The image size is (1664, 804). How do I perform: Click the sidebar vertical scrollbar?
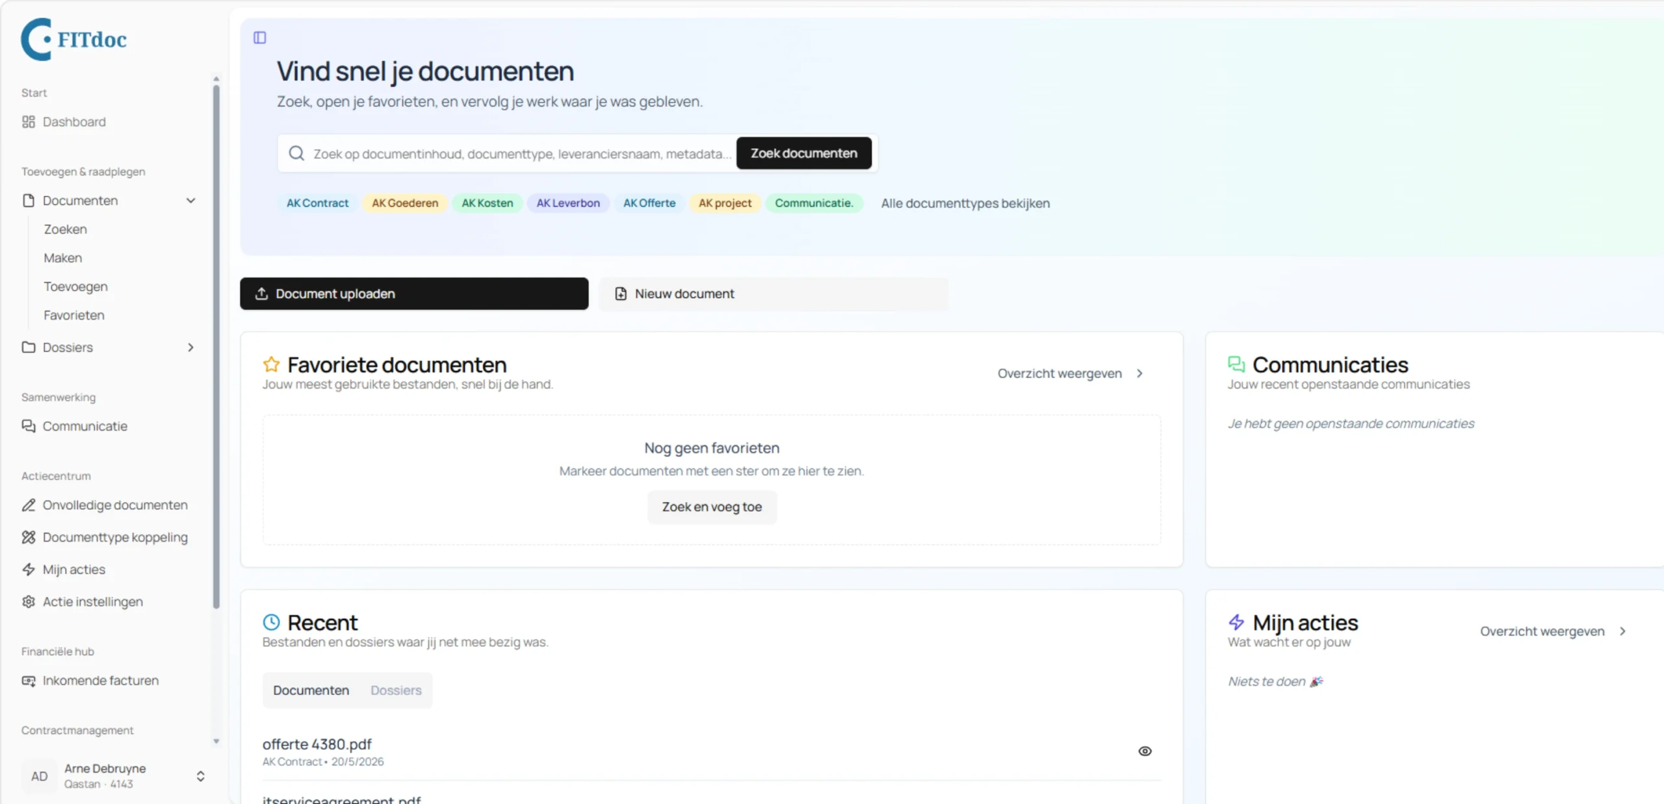point(216,347)
